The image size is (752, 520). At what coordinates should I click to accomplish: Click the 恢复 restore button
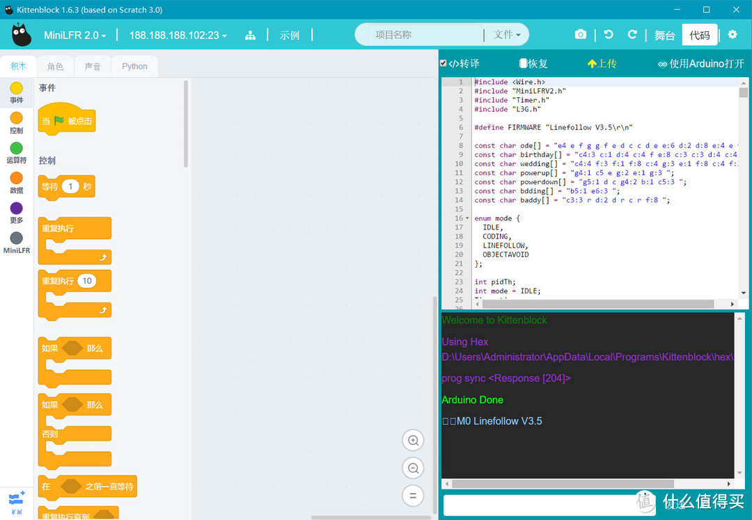point(533,63)
